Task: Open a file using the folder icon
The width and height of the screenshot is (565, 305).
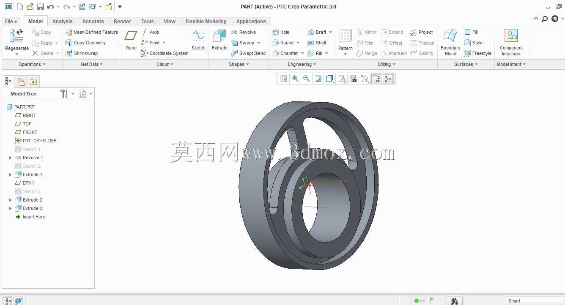Action: (x=30, y=7)
